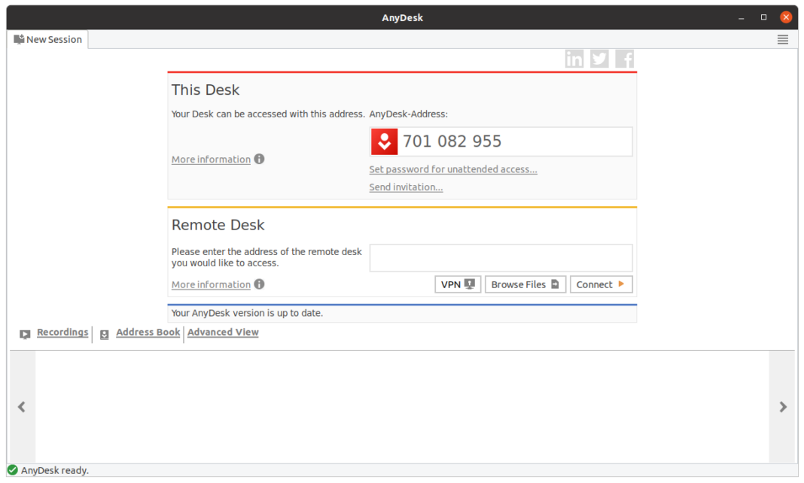Click the LinkedIn social icon
Image resolution: width=804 pixels, height=483 pixels.
pos(574,58)
